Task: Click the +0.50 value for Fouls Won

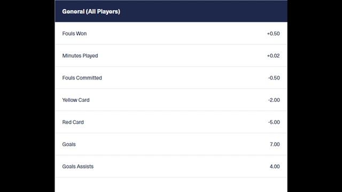Action: tap(273, 34)
